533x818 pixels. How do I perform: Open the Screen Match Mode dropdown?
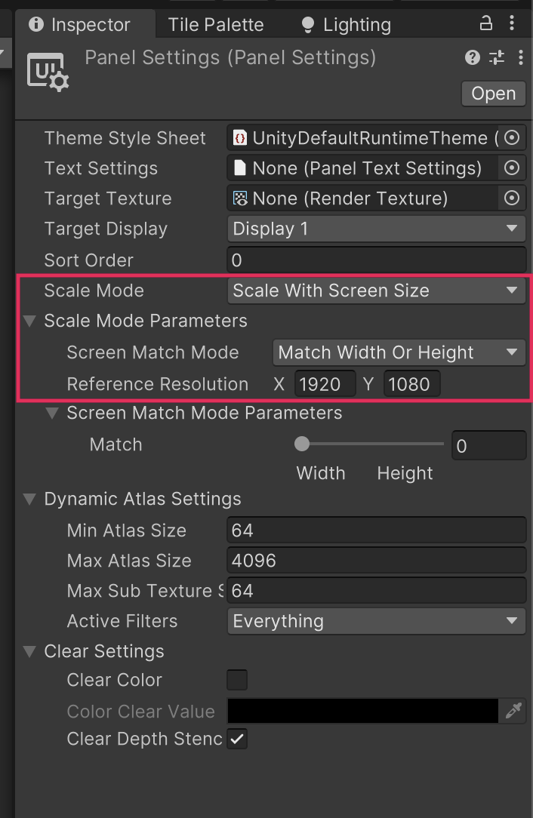[x=399, y=352]
